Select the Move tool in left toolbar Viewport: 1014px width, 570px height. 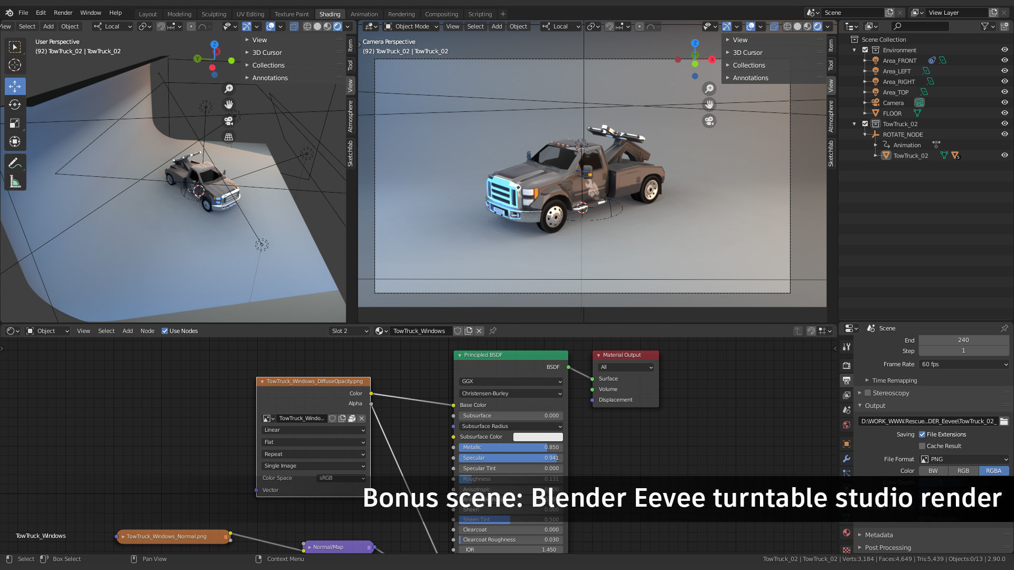15,86
